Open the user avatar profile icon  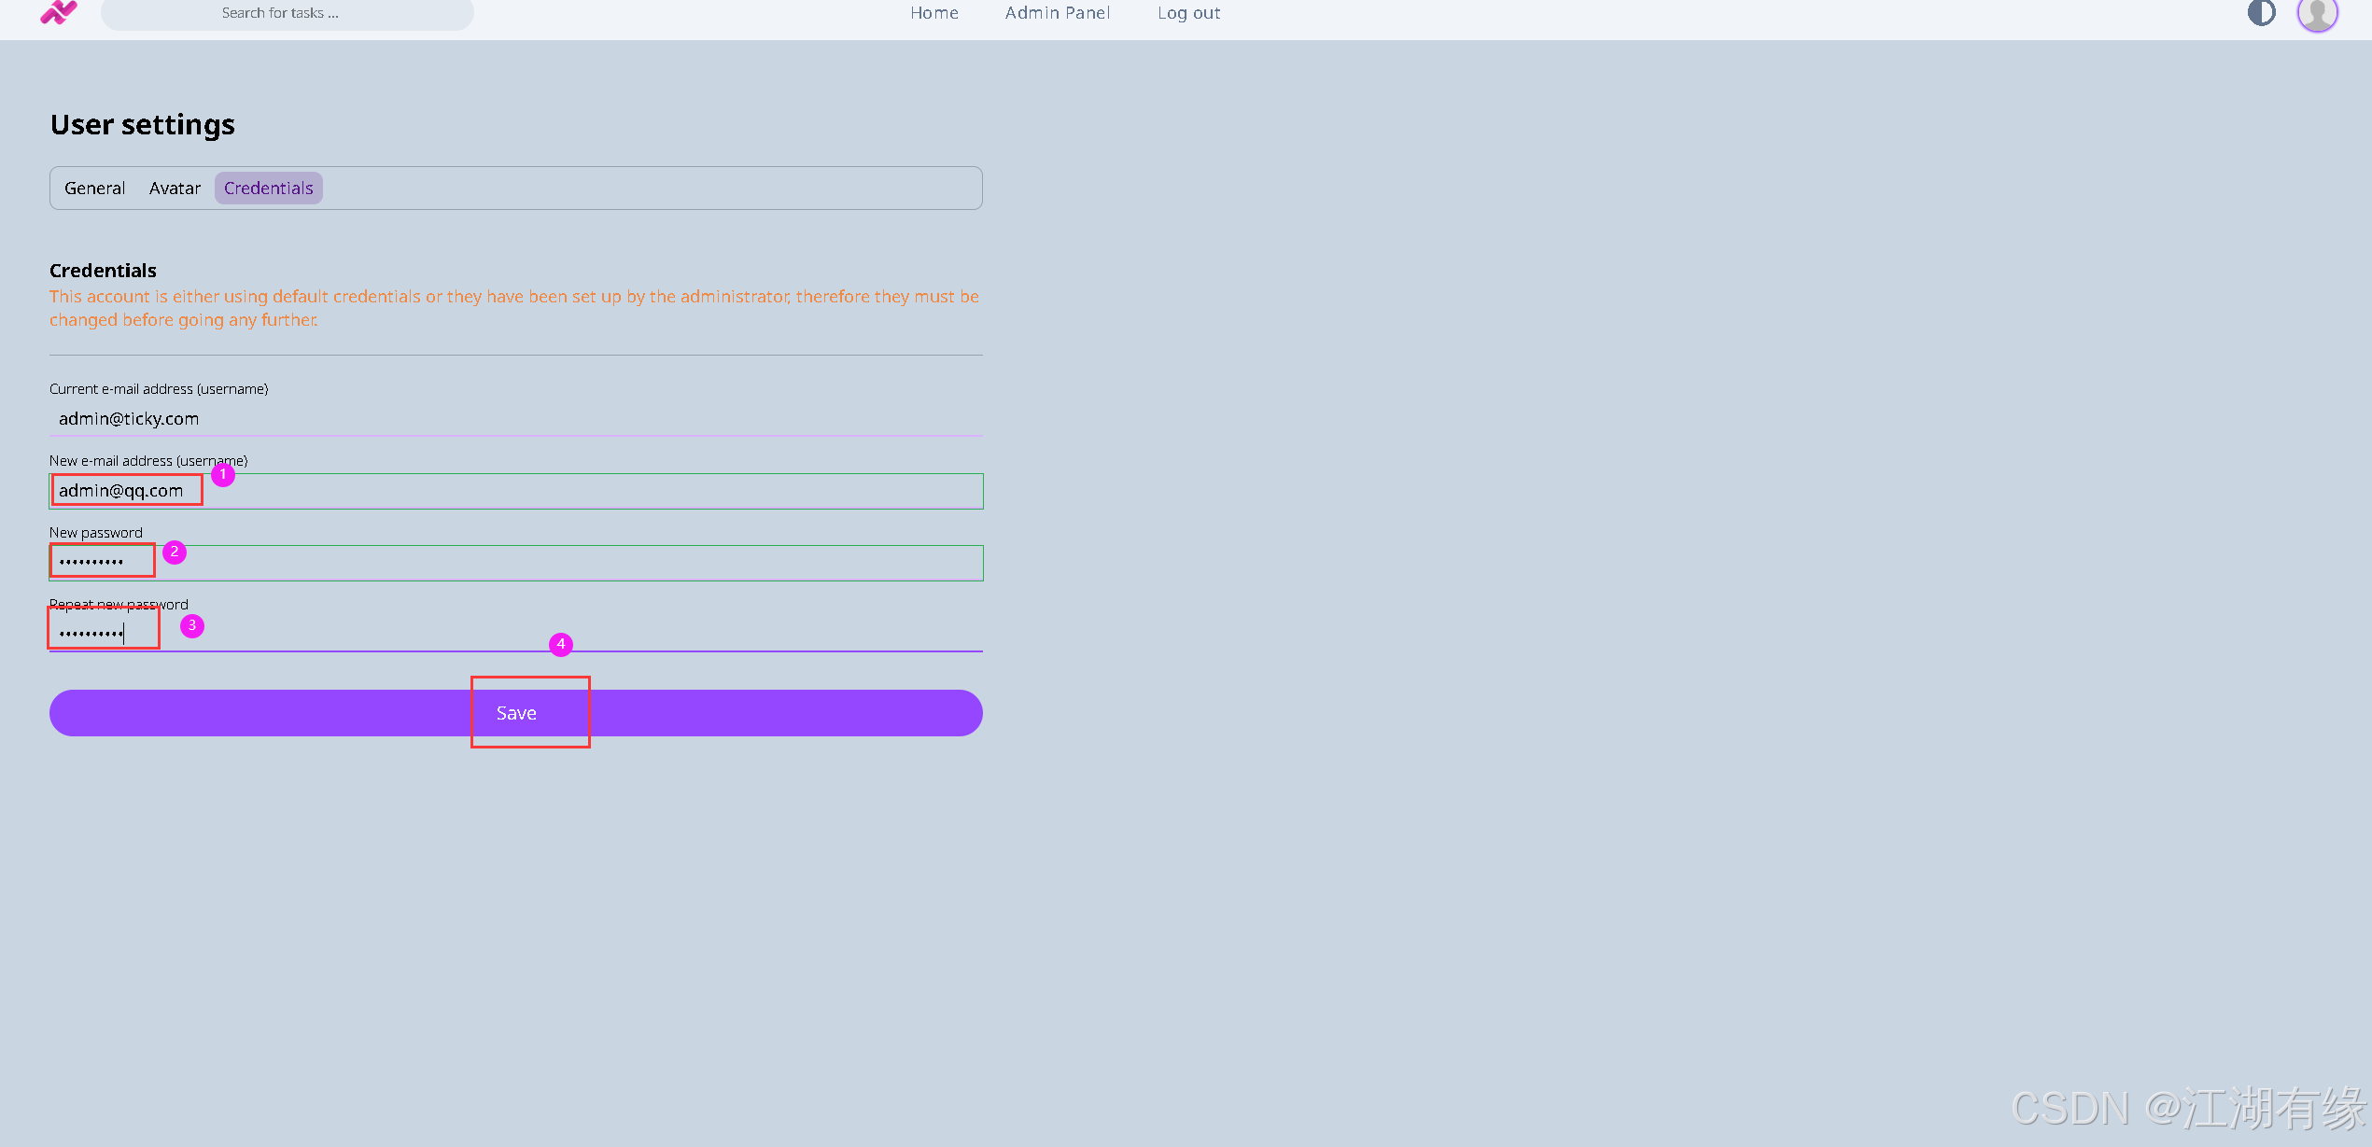coord(2317,13)
